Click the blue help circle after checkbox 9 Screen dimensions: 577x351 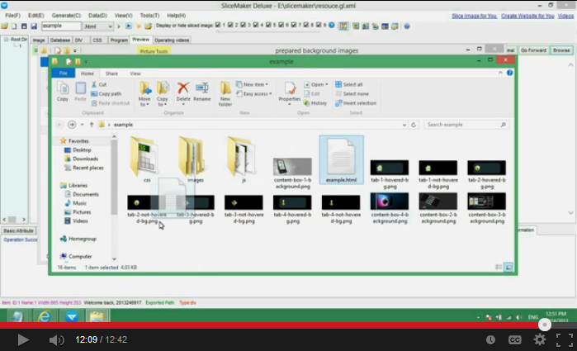(x=332, y=26)
